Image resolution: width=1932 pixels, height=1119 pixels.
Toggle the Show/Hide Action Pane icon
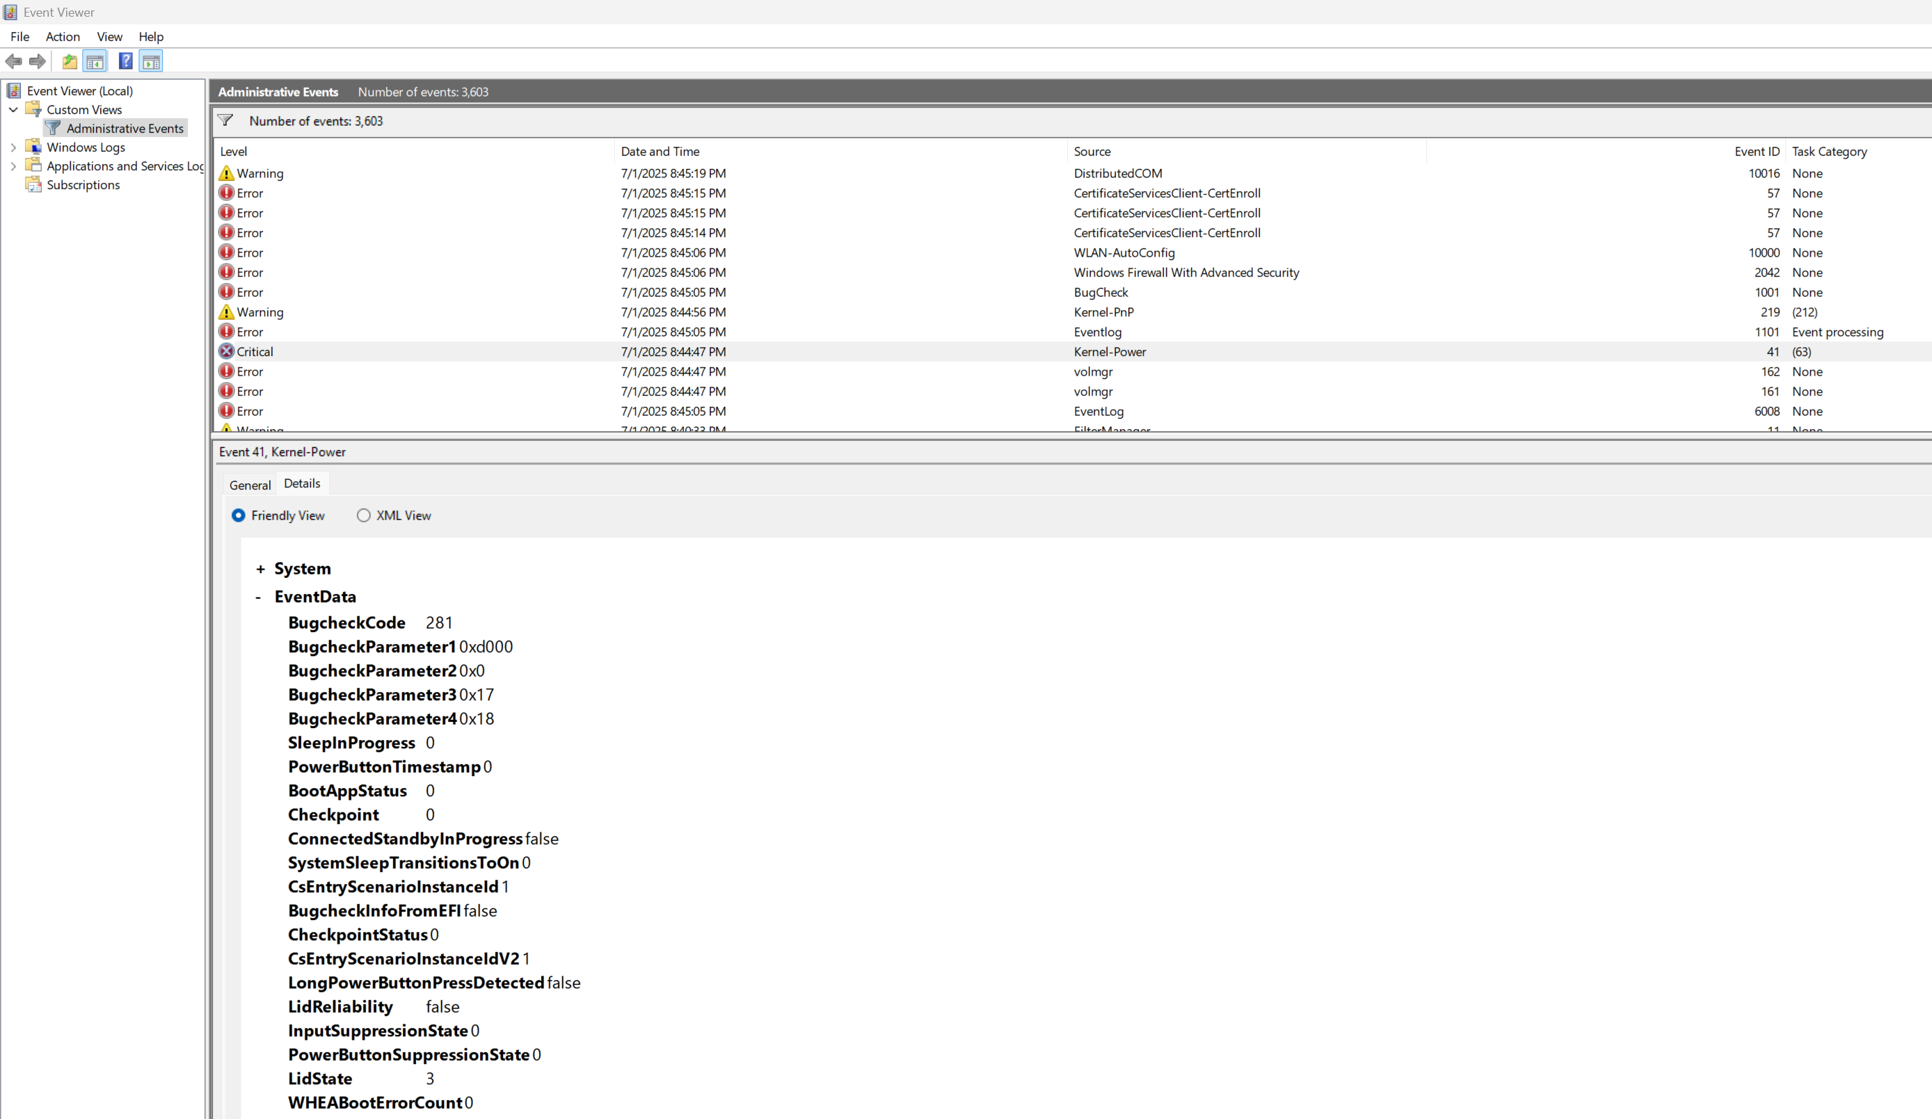[x=151, y=61]
